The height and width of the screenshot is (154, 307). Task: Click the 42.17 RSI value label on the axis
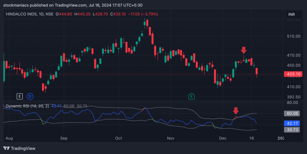(292, 123)
